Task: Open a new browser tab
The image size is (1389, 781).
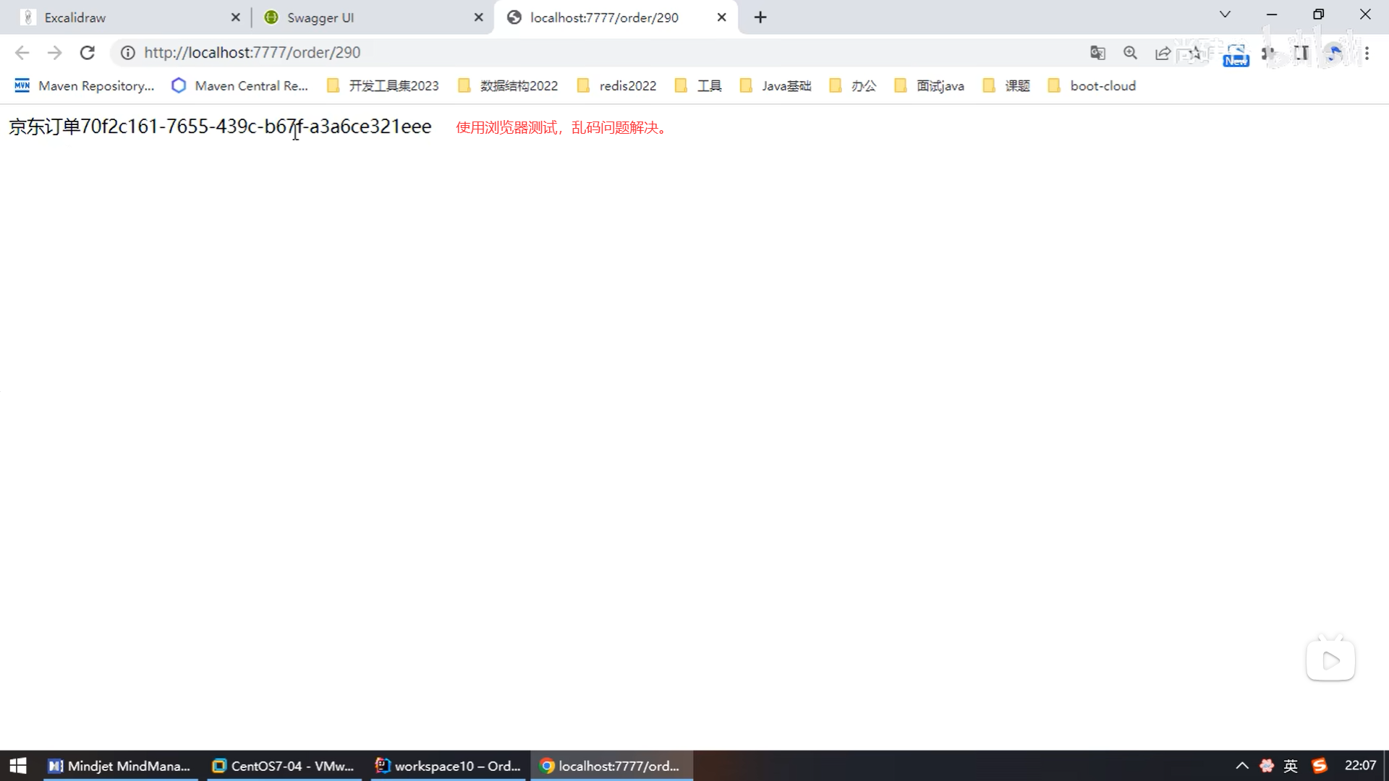Action: point(760,17)
